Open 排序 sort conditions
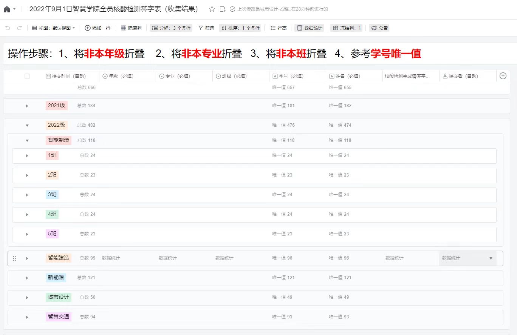Screen dimensions: 517x335 pos(240,28)
